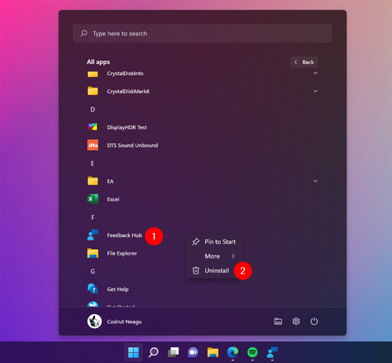
Task: Click the CrystalDiskInfo label
Action: coord(125,73)
